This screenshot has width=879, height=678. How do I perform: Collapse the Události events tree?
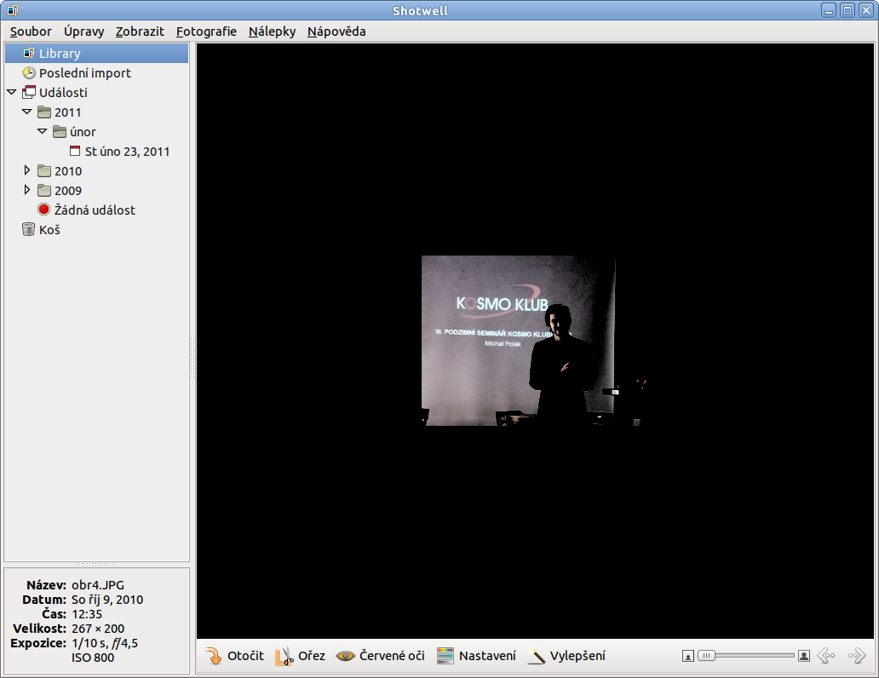(11, 92)
